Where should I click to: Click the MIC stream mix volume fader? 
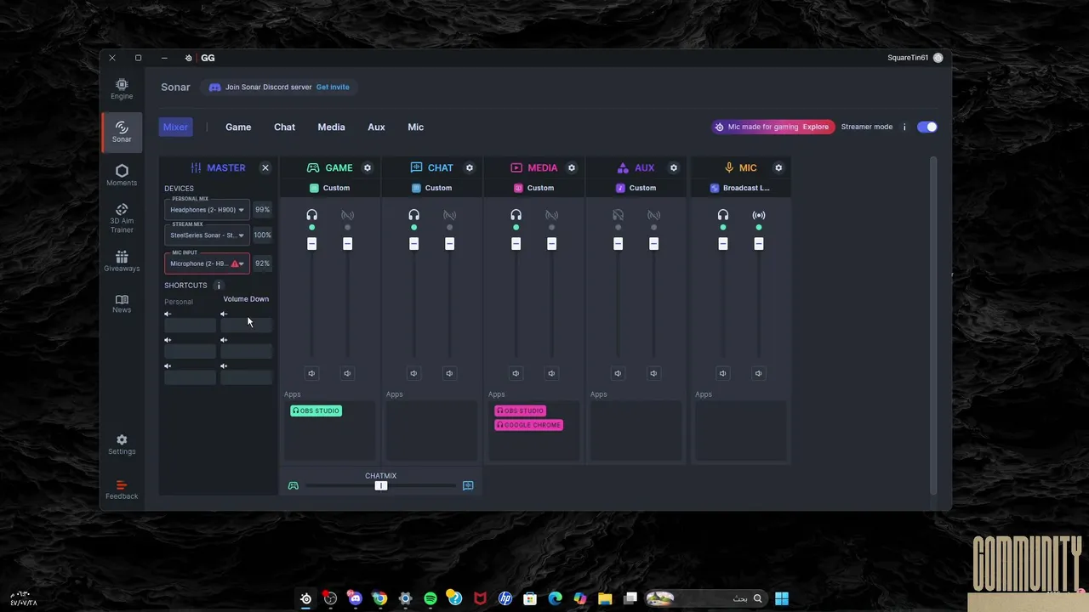759,244
